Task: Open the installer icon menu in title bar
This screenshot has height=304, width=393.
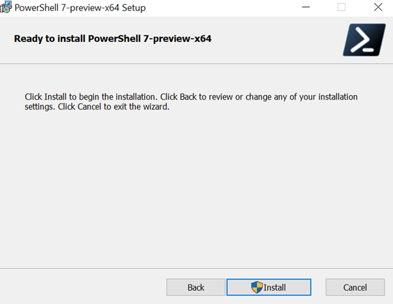Action: [x=6, y=7]
